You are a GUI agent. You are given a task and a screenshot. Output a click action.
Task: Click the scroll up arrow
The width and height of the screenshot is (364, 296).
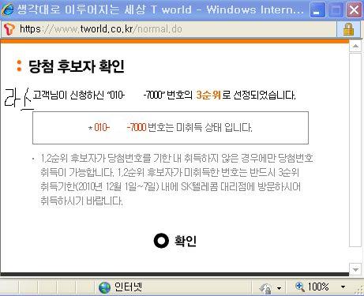tap(355, 46)
